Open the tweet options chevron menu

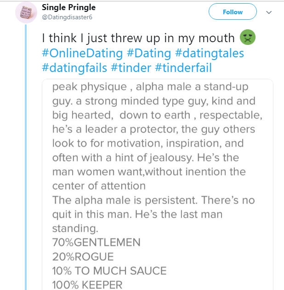click(269, 12)
